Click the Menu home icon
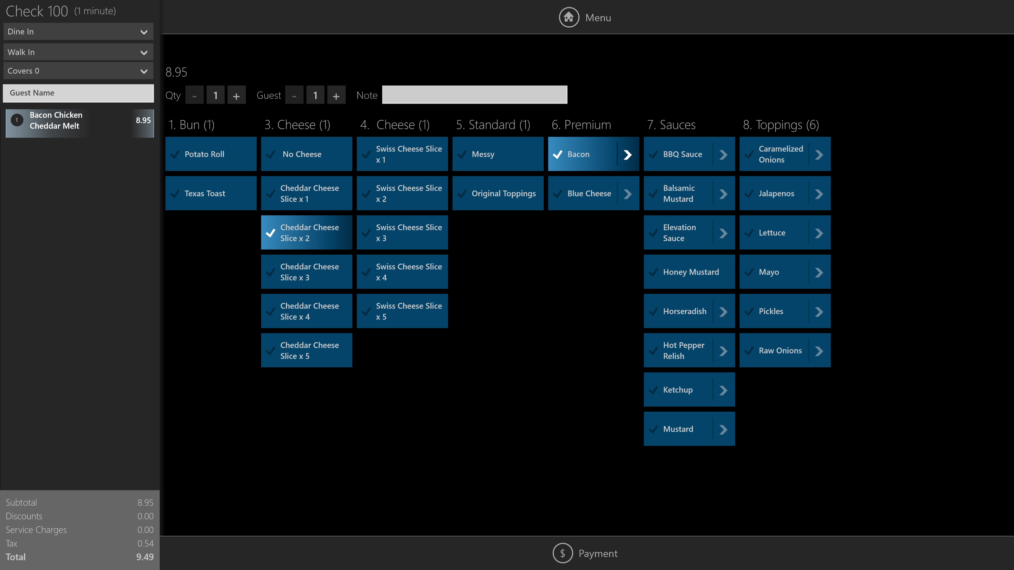Screen dimensions: 1014x570 (x=569, y=17)
